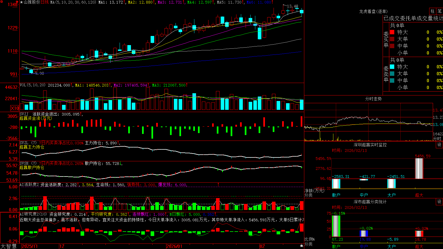The image size is (443, 249).
Task: Click the 净额(万元) axis label
Action: coord(314,191)
